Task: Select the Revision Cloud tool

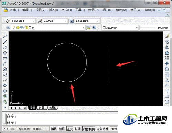Action: pyautogui.click(x=5, y=75)
